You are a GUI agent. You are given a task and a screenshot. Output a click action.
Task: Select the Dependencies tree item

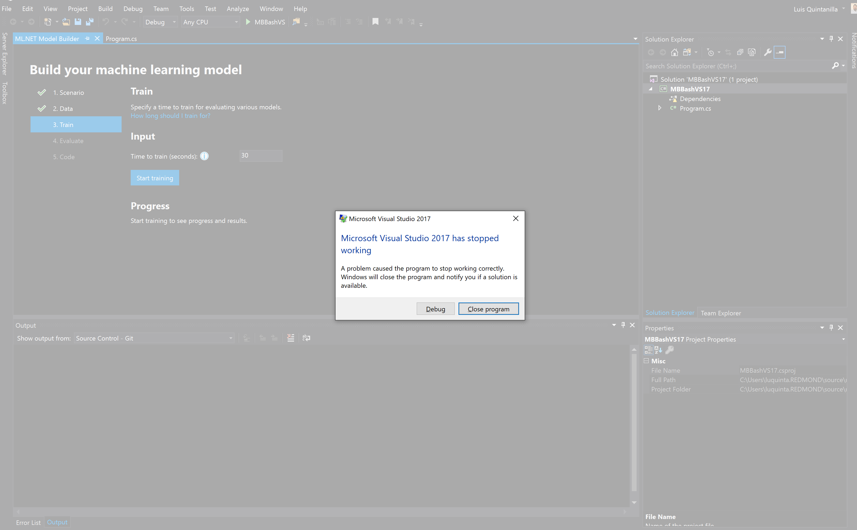(700, 99)
